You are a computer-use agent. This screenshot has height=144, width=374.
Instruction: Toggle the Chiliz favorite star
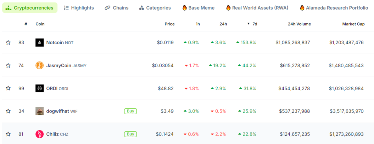point(8,134)
